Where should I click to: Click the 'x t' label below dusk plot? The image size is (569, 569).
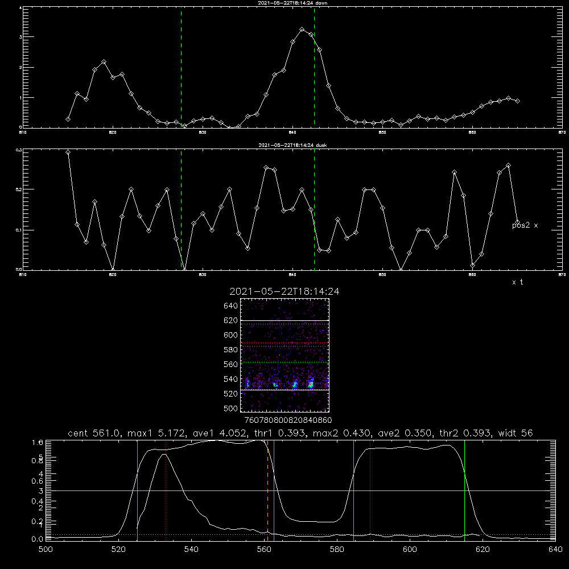[517, 282]
